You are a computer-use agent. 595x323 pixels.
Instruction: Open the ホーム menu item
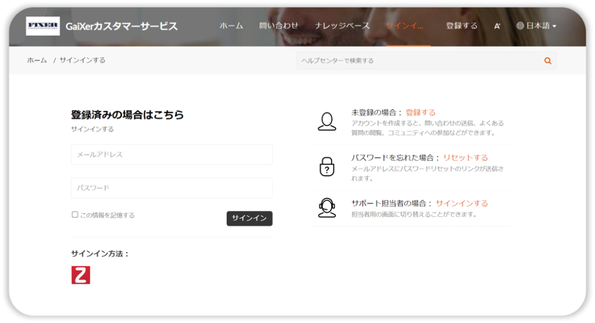[231, 26]
